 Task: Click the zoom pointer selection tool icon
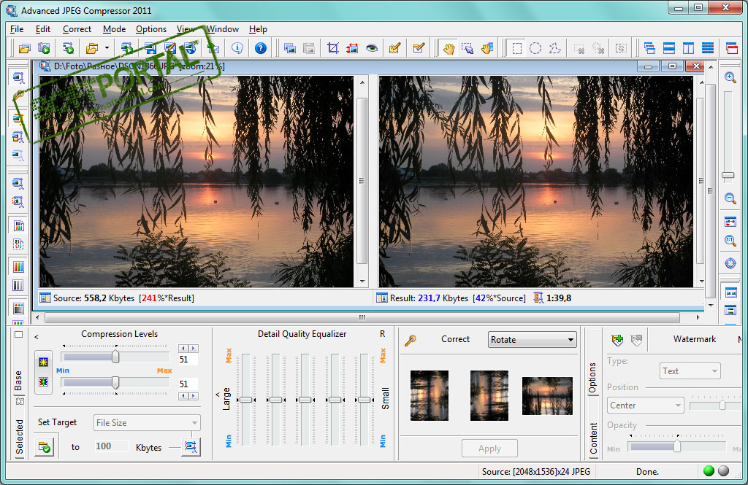(x=467, y=48)
